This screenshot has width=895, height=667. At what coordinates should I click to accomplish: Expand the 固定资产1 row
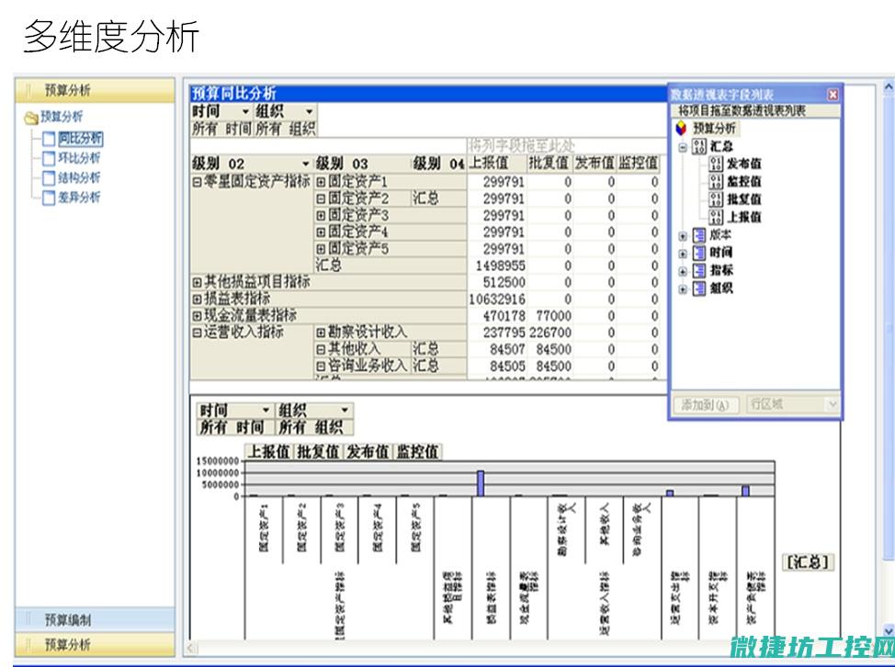[321, 182]
